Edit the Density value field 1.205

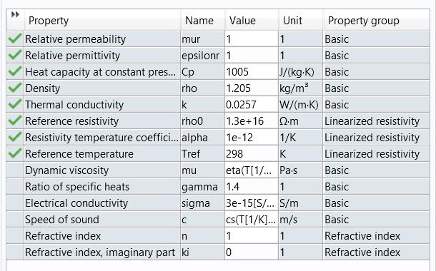[252, 88]
